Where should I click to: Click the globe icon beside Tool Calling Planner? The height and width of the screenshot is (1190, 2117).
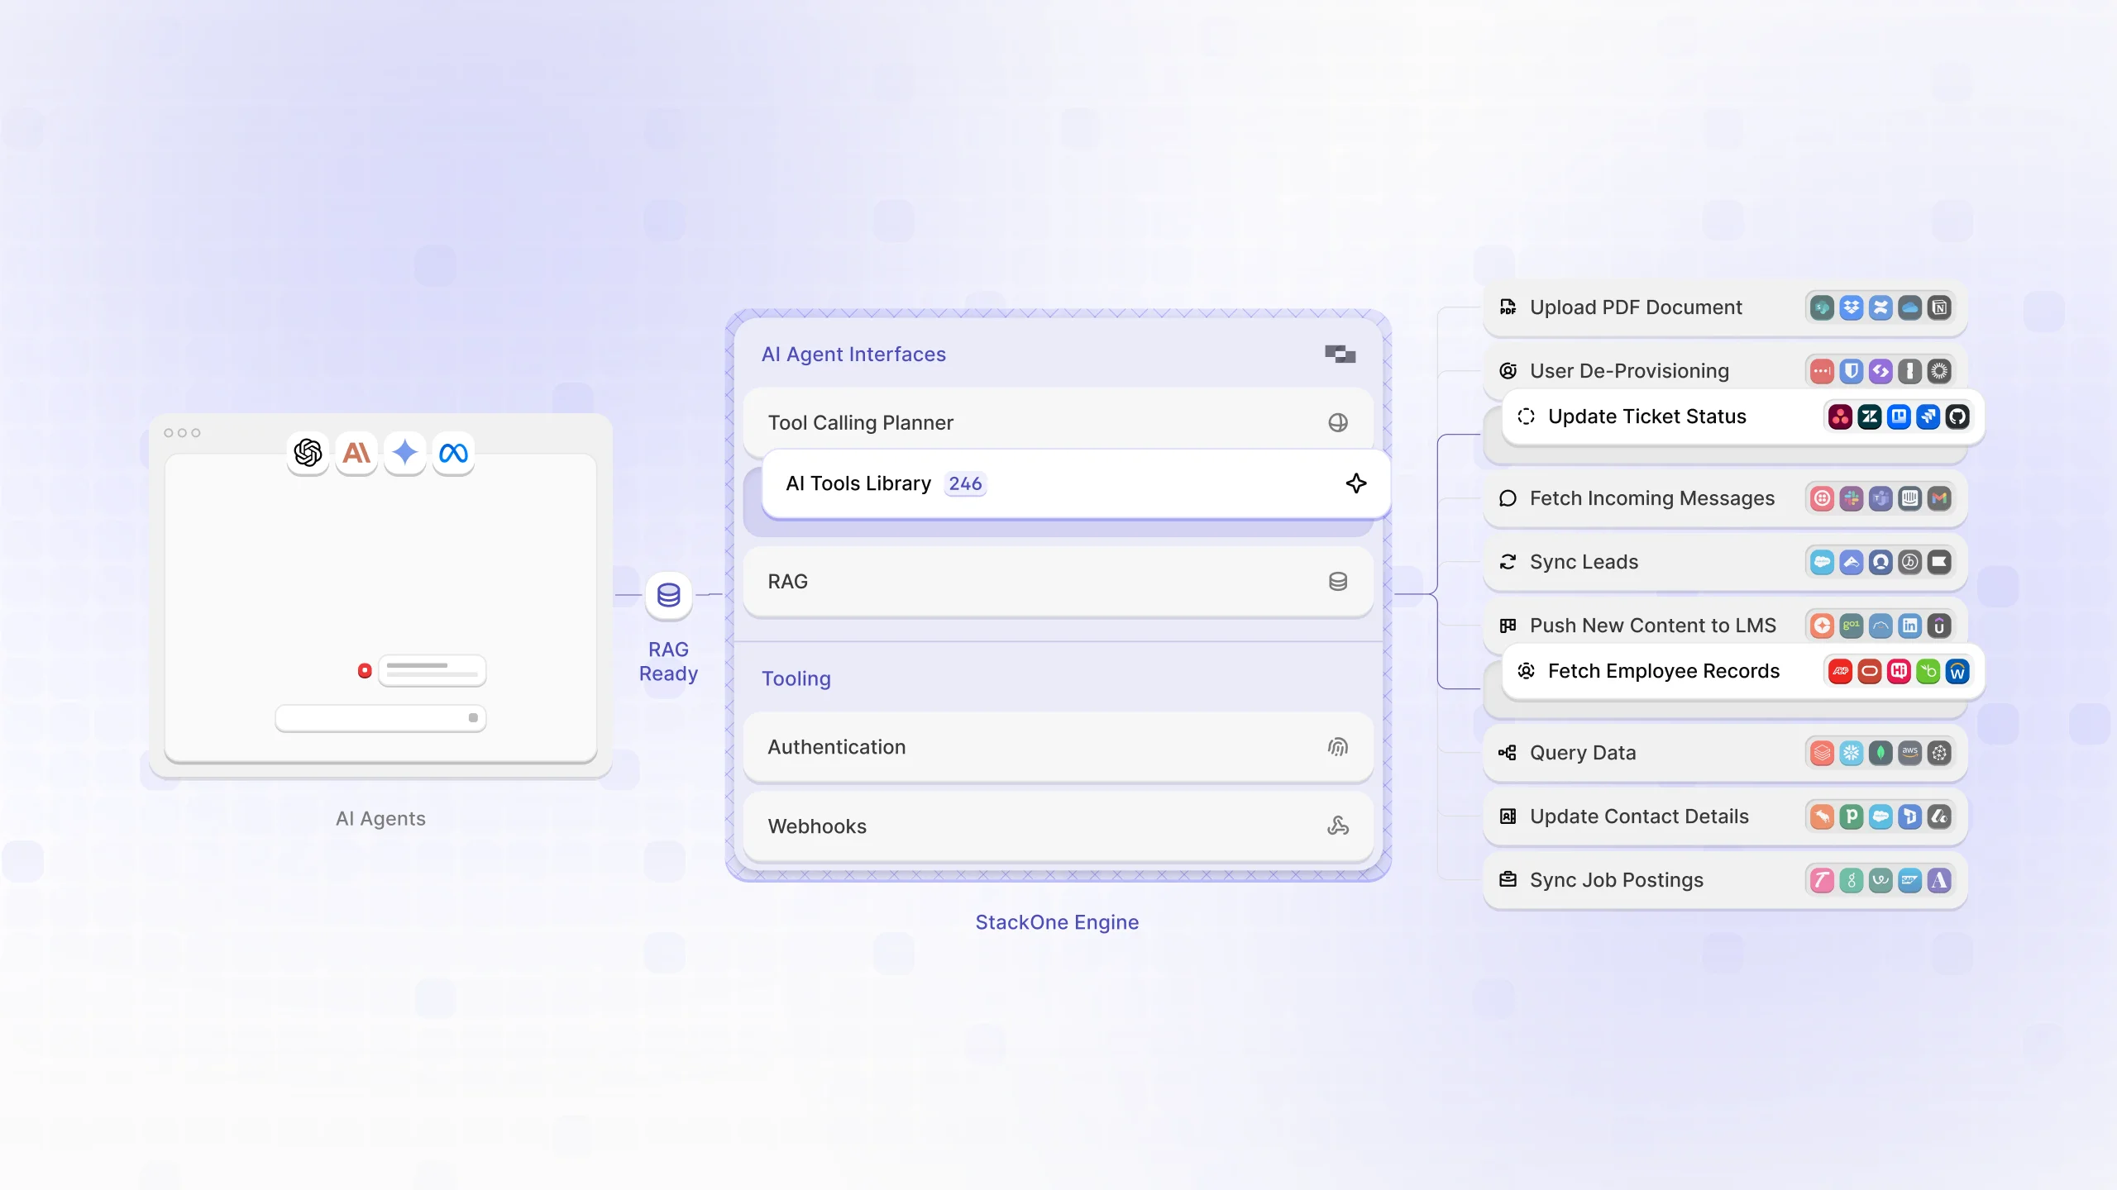1338,422
